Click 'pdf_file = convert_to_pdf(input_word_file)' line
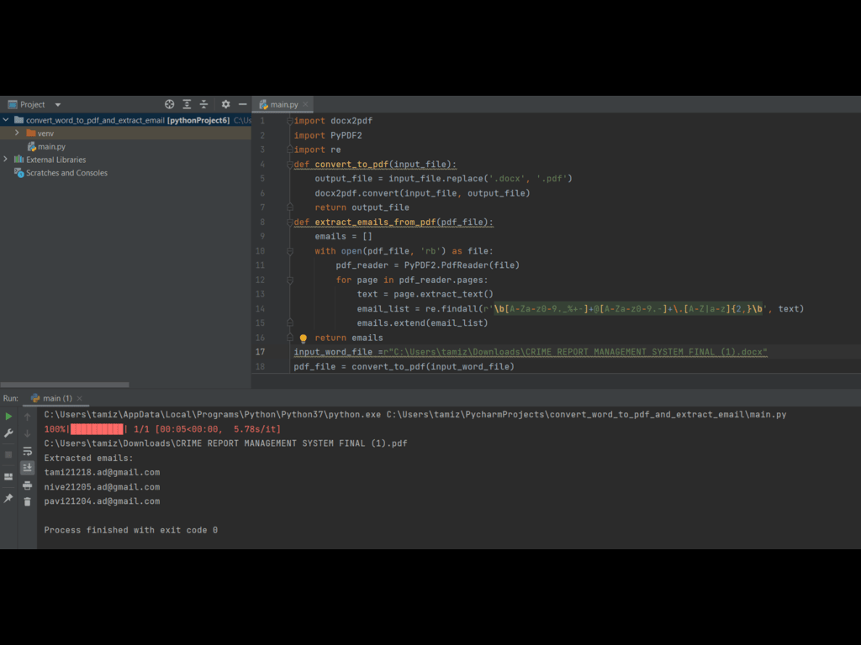 click(404, 366)
